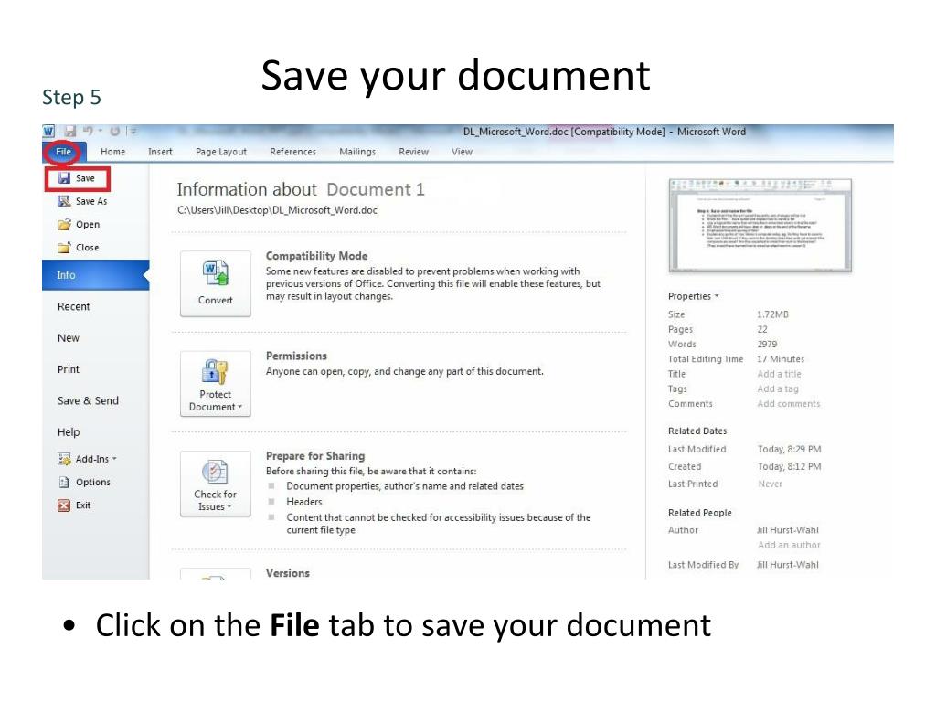Go to the Print section
This screenshot has width=936, height=702.
(x=68, y=369)
